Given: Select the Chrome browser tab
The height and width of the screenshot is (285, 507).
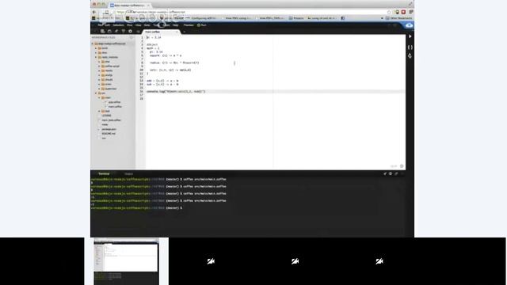Looking at the screenshot, I should pos(130,6).
